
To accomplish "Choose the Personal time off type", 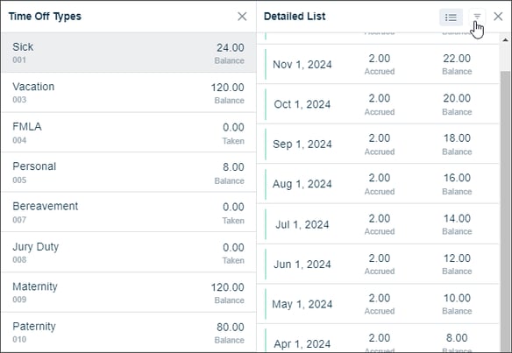I will tap(129, 173).
